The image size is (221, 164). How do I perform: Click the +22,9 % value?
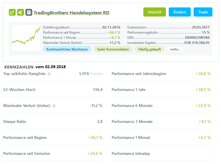click(203, 106)
